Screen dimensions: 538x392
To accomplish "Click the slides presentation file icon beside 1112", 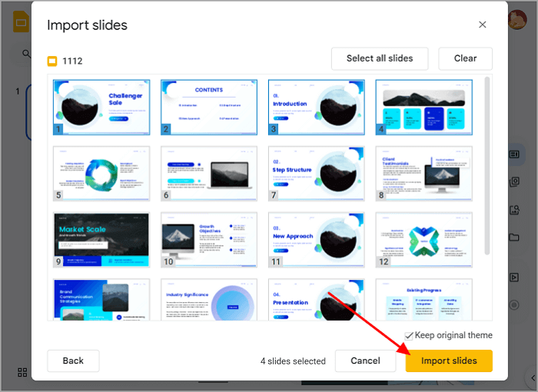I will tap(52, 61).
